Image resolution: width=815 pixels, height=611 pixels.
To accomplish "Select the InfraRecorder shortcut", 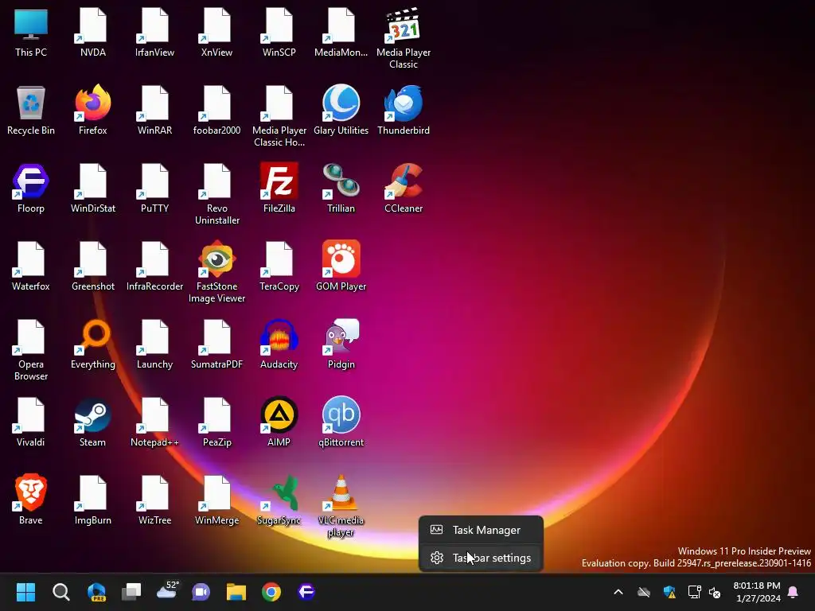I will [155, 266].
